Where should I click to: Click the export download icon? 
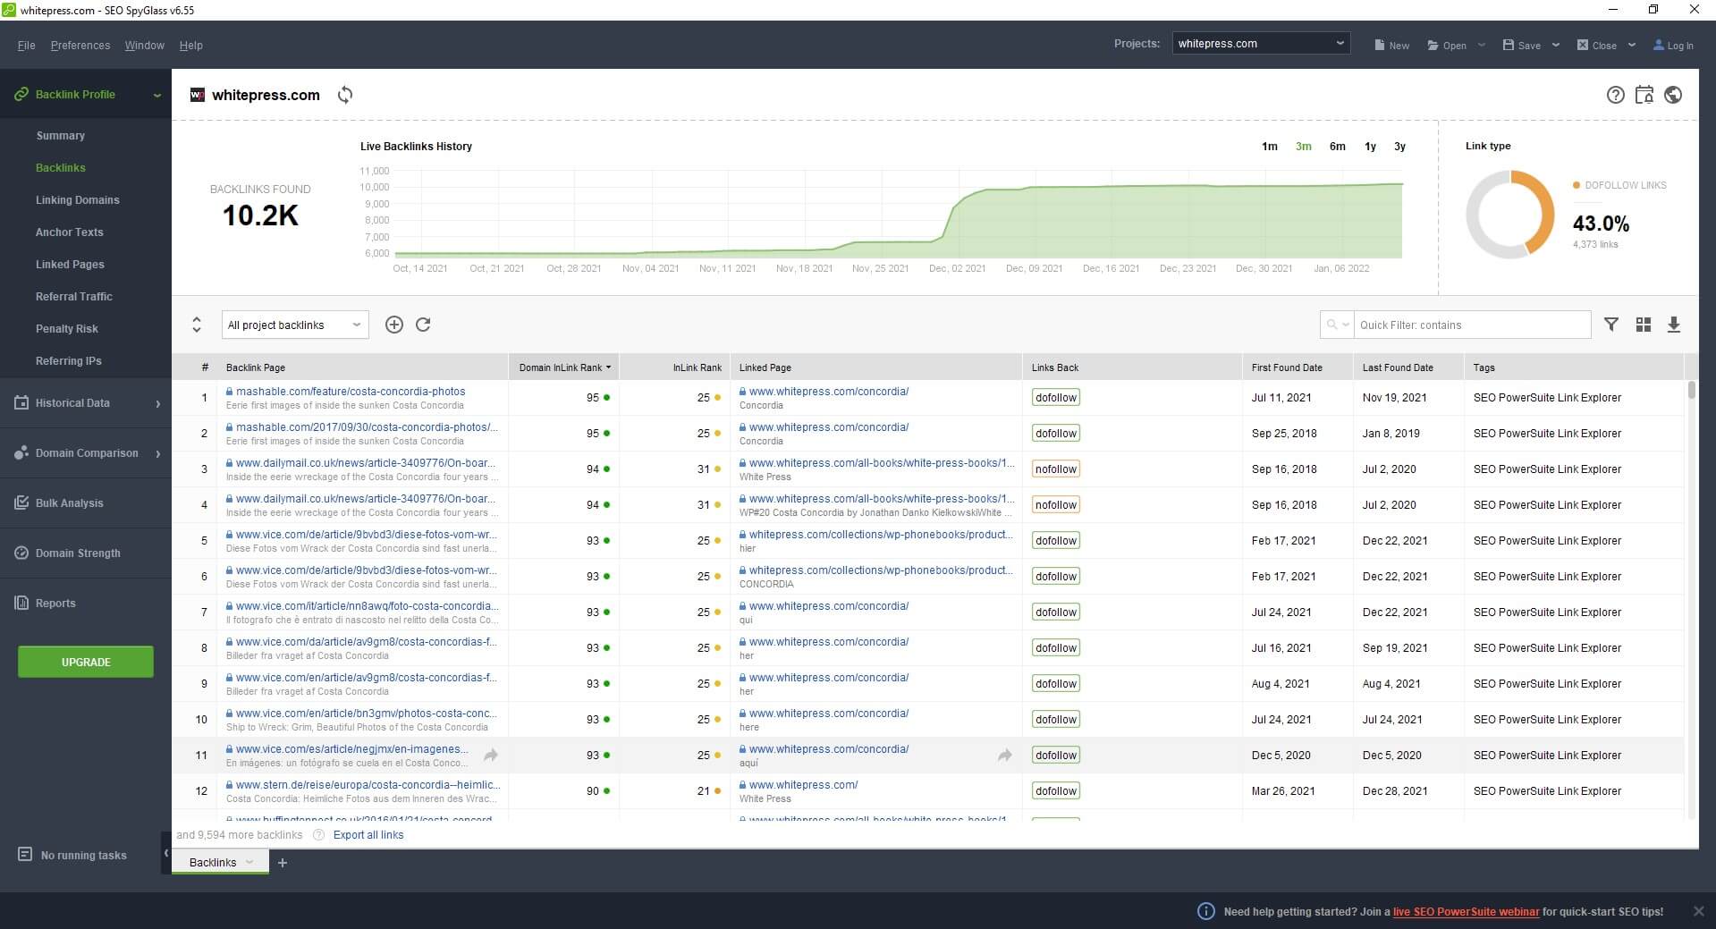tap(1674, 325)
